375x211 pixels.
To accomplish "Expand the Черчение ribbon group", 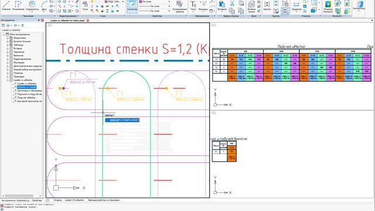I will [54, 16].
